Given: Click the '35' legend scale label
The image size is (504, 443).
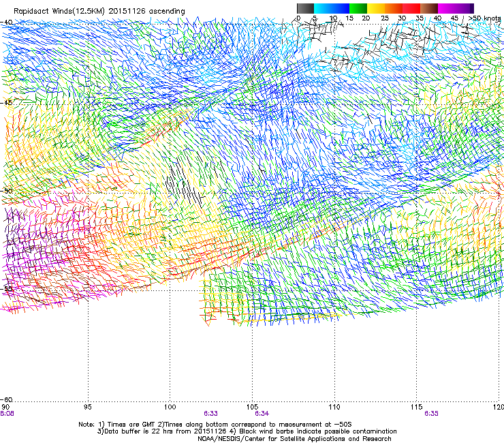Looking at the screenshot, I should [420, 18].
